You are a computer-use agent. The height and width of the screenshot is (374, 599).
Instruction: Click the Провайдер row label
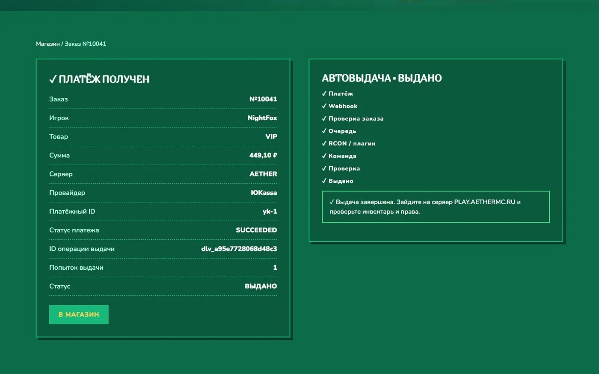click(x=67, y=193)
